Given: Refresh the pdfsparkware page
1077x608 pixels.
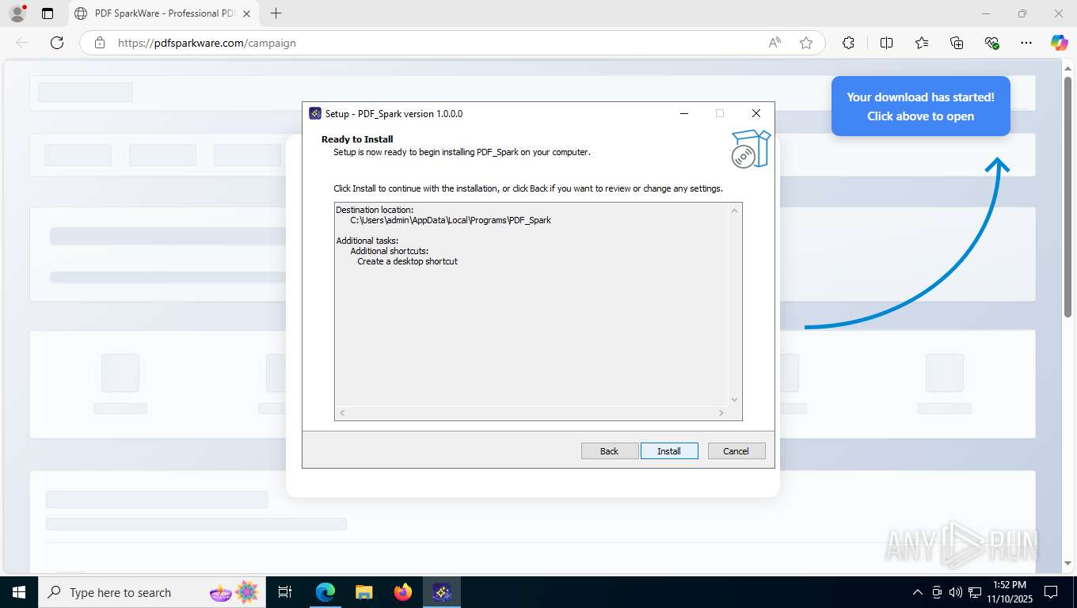Looking at the screenshot, I should pos(57,43).
